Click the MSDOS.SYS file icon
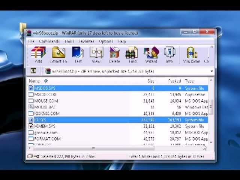The image size is (240, 180). click(31, 88)
